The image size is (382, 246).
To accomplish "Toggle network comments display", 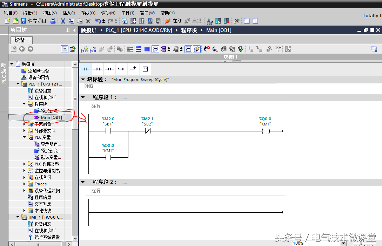I will 188,49.
